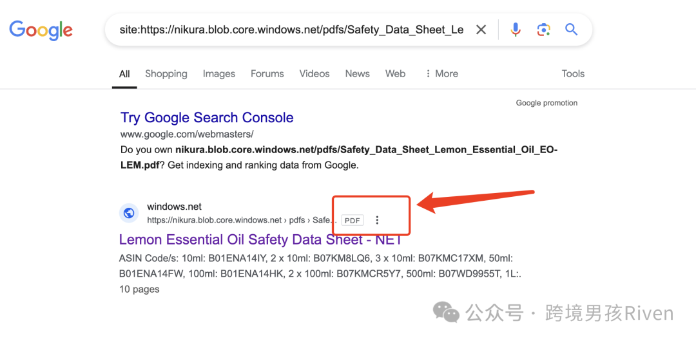The height and width of the screenshot is (341, 696).
Task: Clear the search box with X
Action: click(x=481, y=30)
